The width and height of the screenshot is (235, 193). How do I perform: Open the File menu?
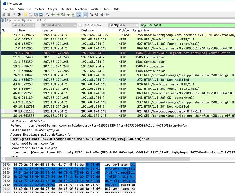click(5, 9)
